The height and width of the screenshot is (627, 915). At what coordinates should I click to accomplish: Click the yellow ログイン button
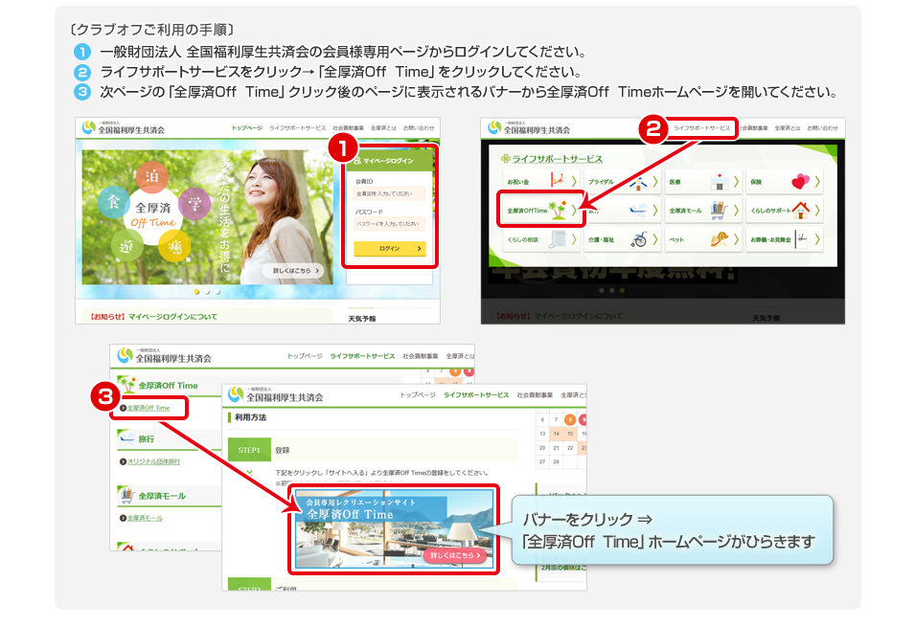click(390, 249)
